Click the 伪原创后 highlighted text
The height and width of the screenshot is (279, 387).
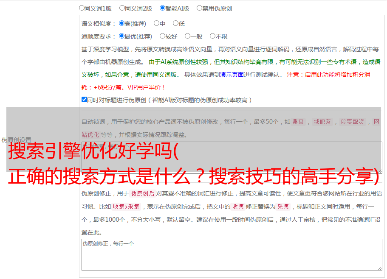click(143, 193)
